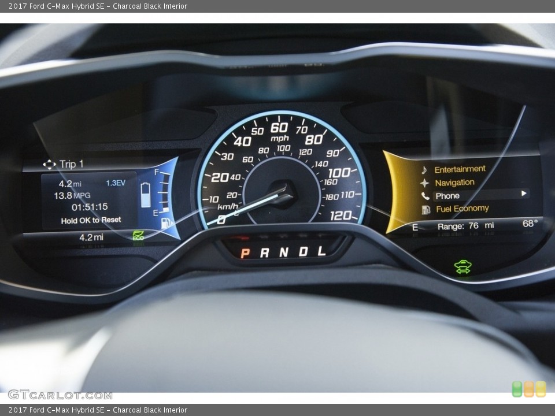Click the Trip 1 heading
This screenshot has height=416, width=555.
pyautogui.click(x=71, y=164)
